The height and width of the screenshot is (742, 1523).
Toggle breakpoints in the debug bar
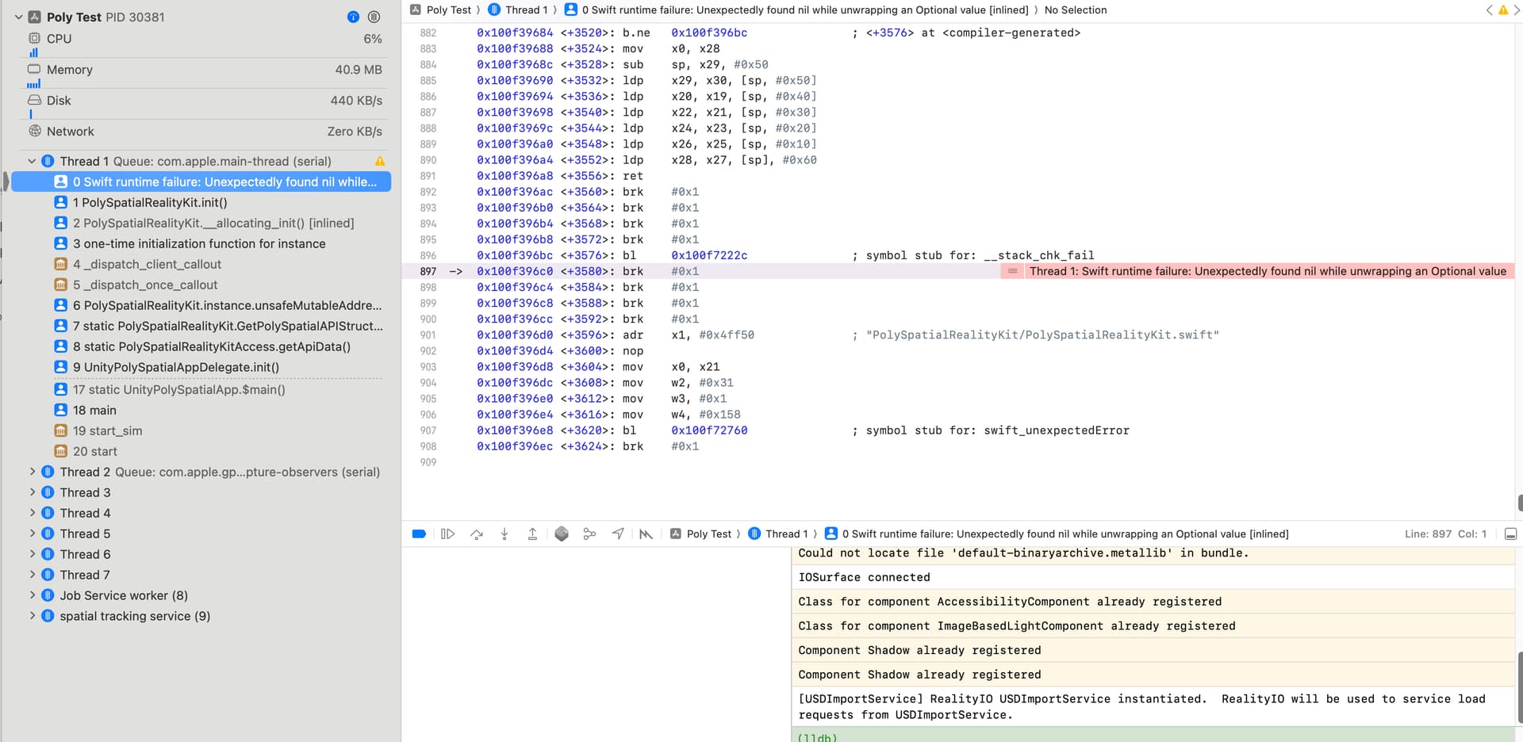click(x=419, y=534)
